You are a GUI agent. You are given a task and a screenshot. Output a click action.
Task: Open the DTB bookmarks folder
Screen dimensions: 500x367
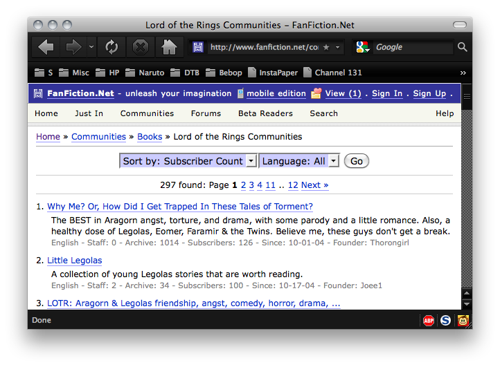tap(185, 73)
